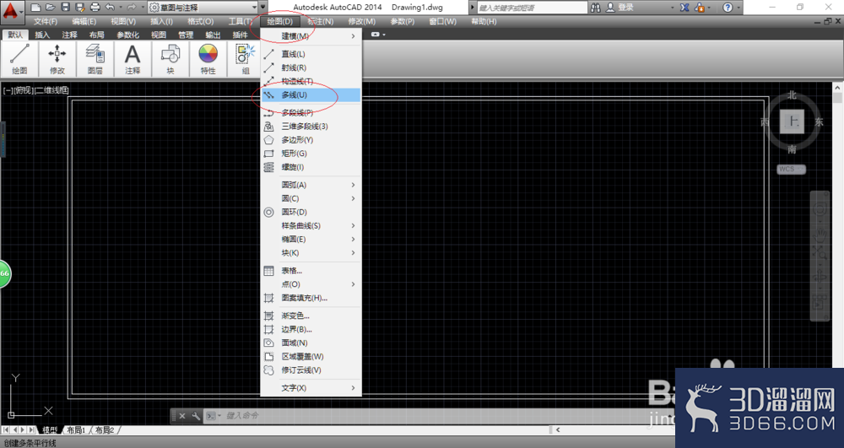Select 表格... menu entry
This screenshot has height=448, width=844.
311,271
